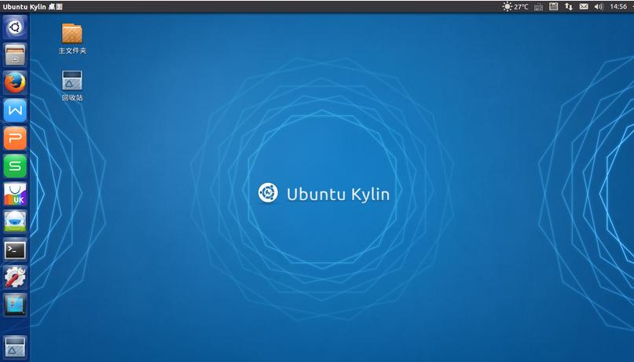Open the Trash icon in launcher
This screenshot has height=362, width=634.
(x=15, y=346)
